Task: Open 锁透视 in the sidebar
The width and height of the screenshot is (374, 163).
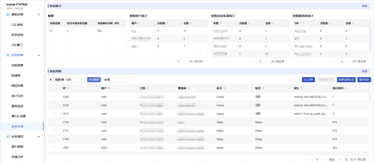Action: point(16,75)
